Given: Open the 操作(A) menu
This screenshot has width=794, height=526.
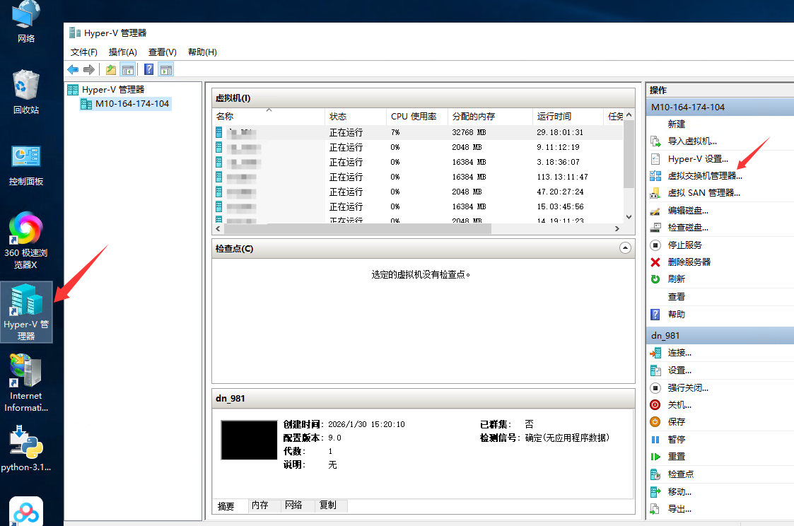Looking at the screenshot, I should pos(122,52).
